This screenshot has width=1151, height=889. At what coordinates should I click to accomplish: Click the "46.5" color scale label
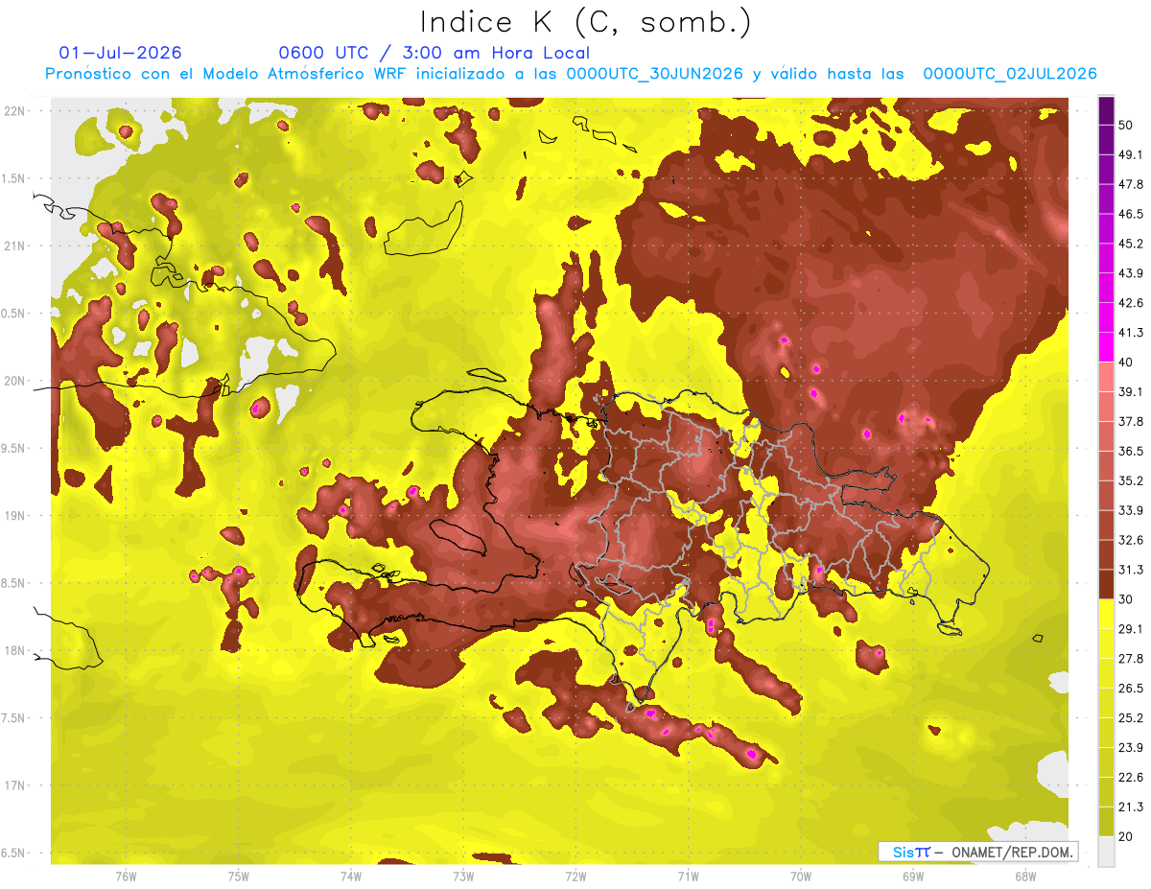coord(1130,214)
